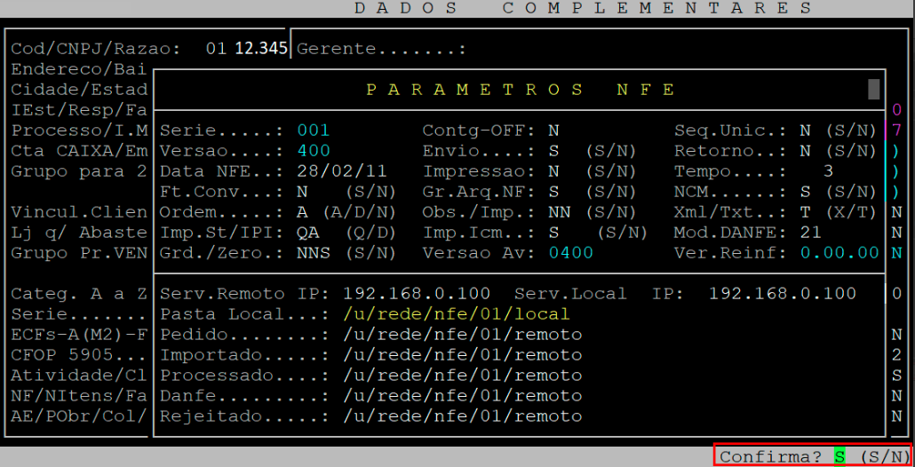Click the Endereco/Bai label
This screenshot has height=467, width=915.
[79, 69]
